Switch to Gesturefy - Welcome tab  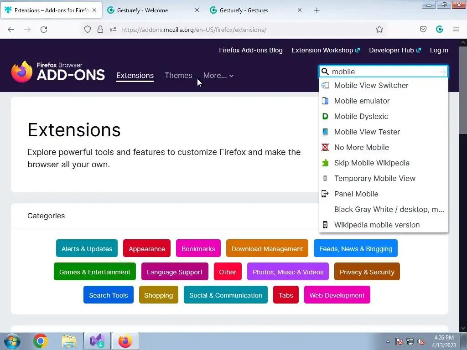coord(153,10)
